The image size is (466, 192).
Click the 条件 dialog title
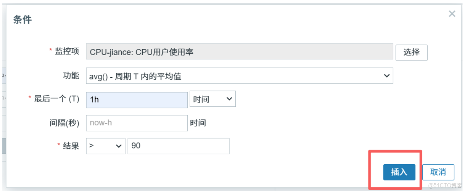click(x=22, y=19)
